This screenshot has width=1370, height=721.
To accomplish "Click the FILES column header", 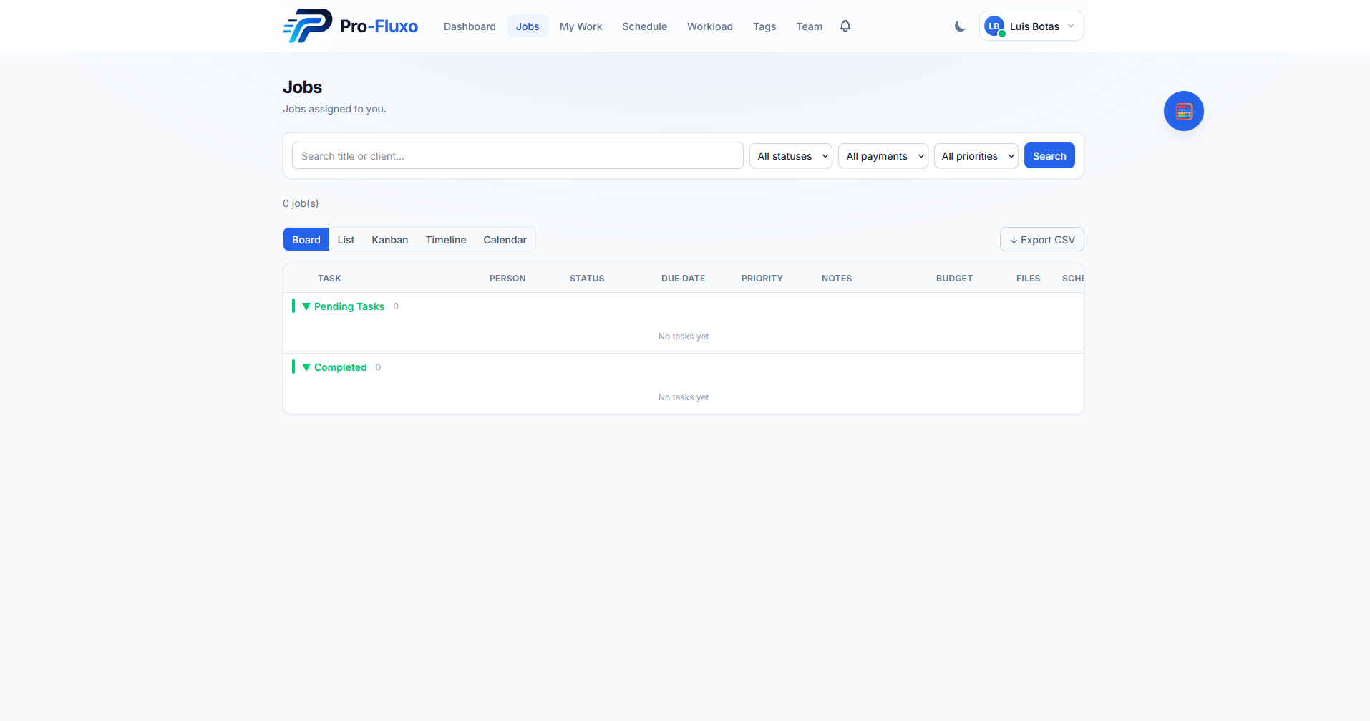I will 1028,279.
